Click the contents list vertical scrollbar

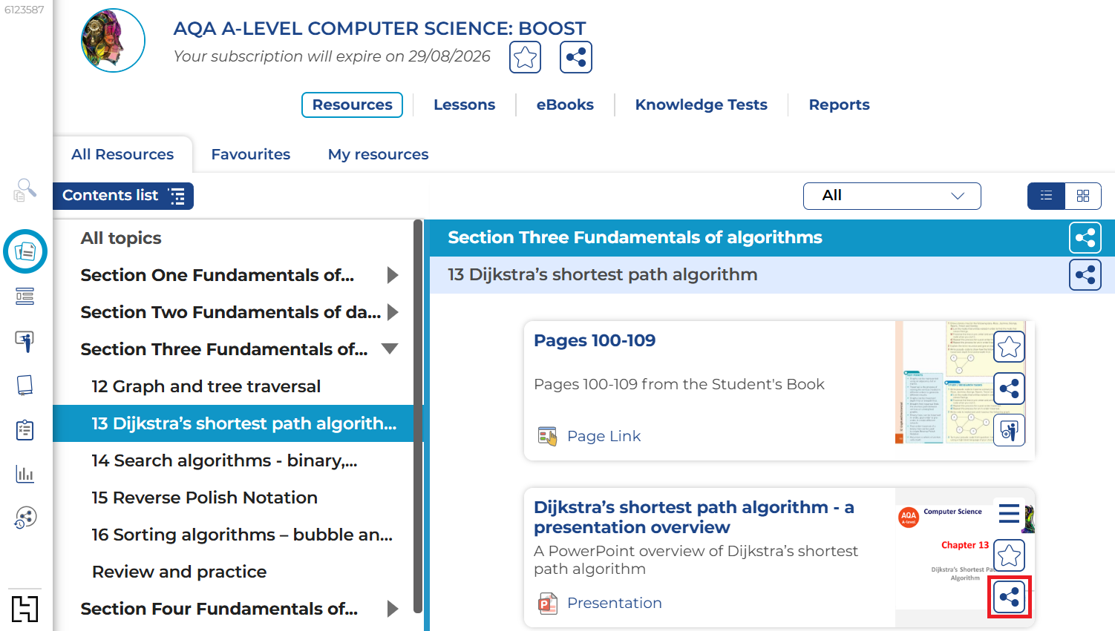pyautogui.click(x=418, y=415)
